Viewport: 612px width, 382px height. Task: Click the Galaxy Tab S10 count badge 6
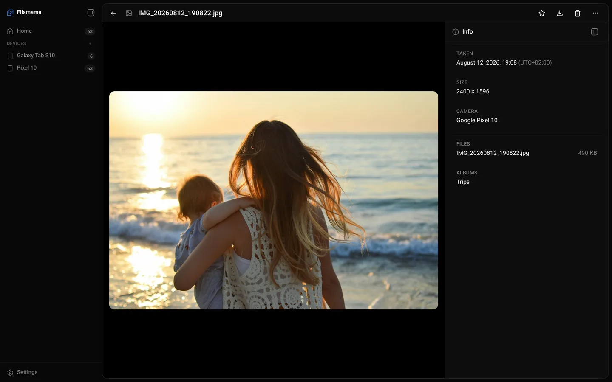pyautogui.click(x=91, y=56)
